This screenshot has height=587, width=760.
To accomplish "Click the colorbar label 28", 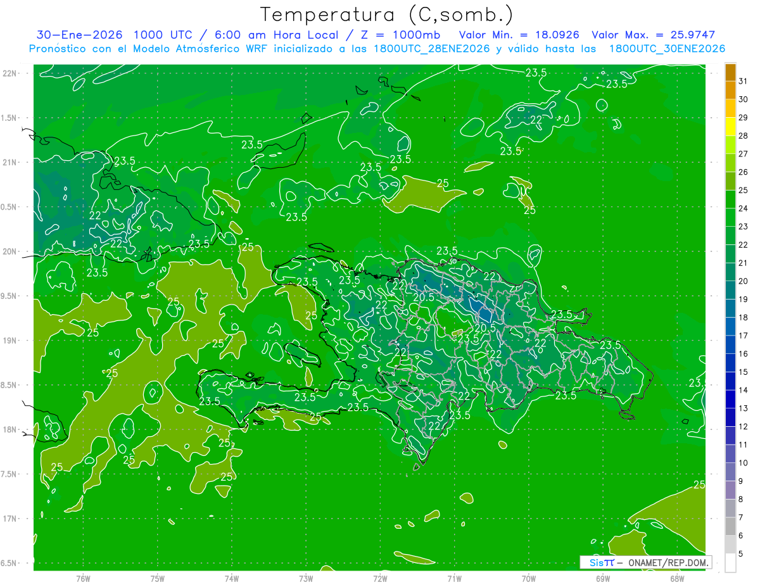I will coord(744,136).
